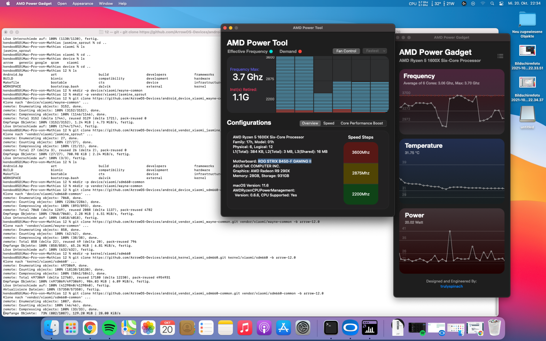Click the Frequency graph card in Power Gadget
This screenshot has width=546, height=341.
click(x=452, y=102)
